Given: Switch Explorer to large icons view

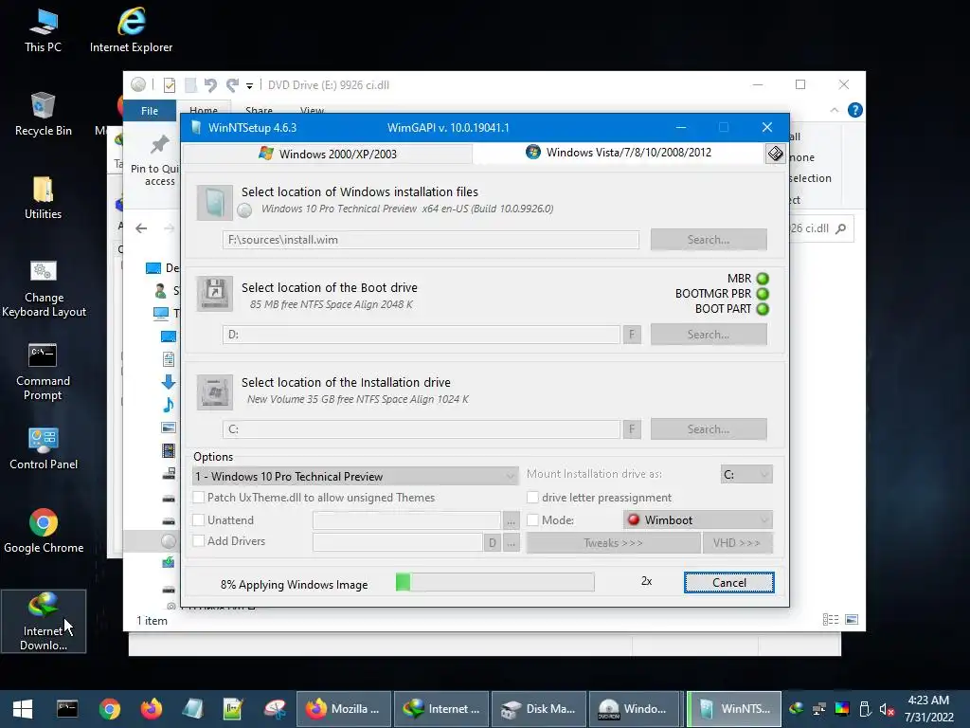Looking at the screenshot, I should click(x=852, y=620).
